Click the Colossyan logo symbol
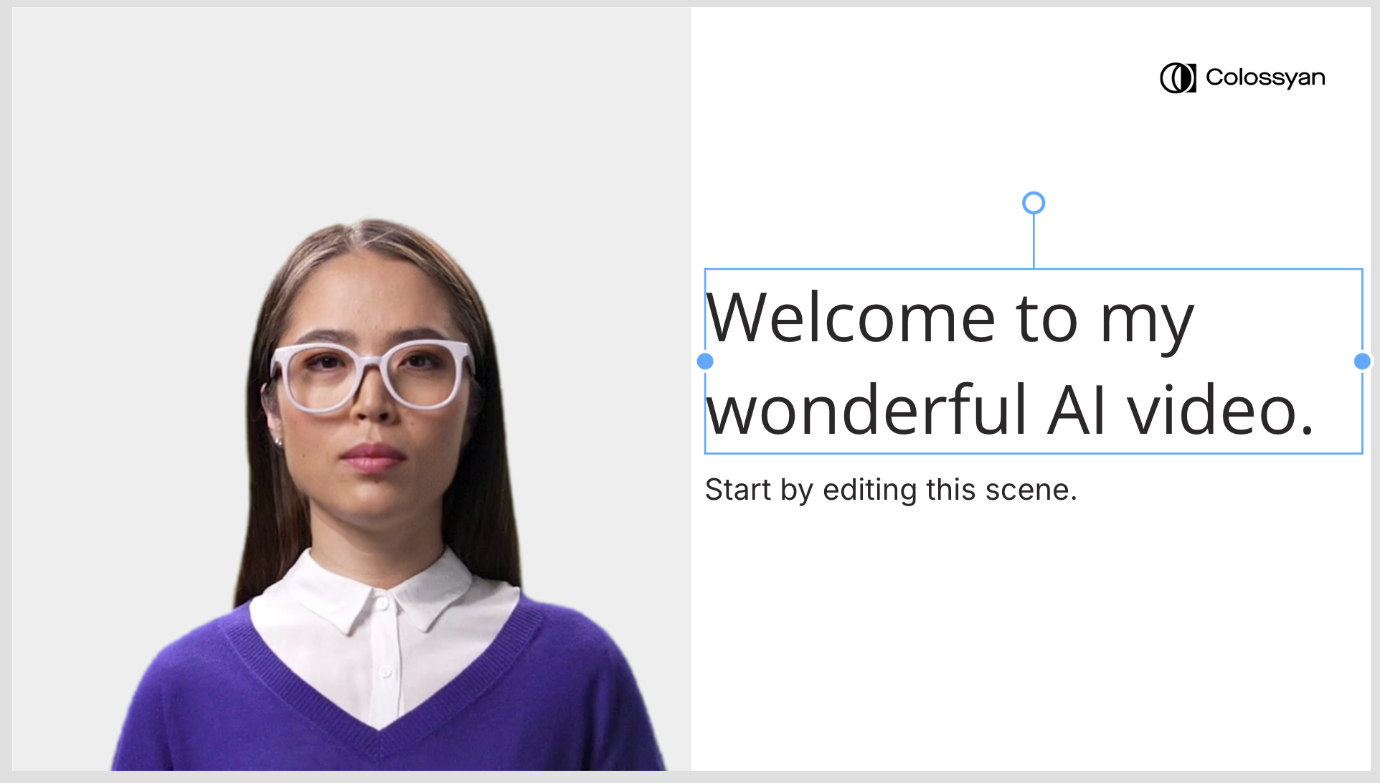Viewport: 1380px width, 783px height. coord(1178,77)
